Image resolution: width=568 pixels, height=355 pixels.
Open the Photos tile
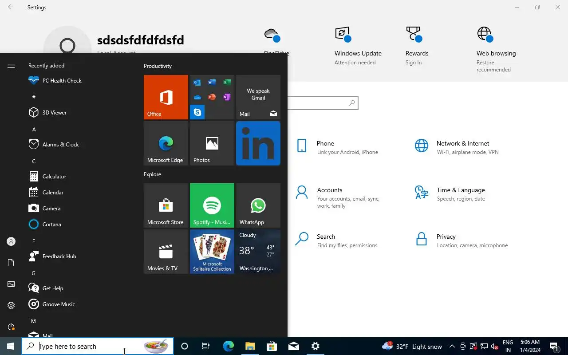coord(212,143)
